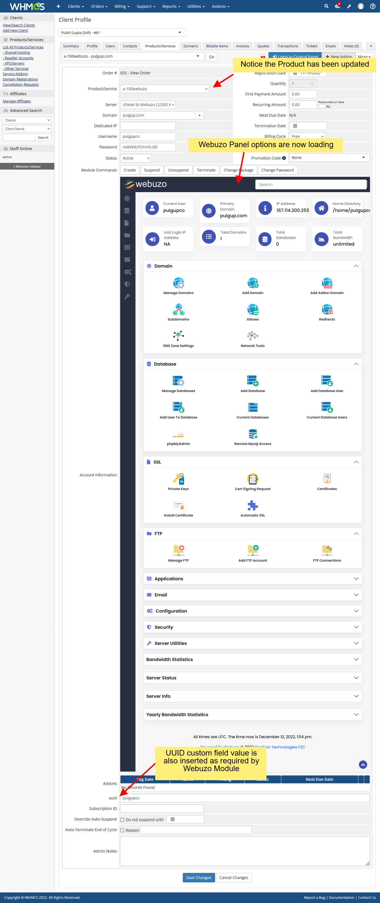Viewport: 380px width, 903px height.
Task: Click the uuid input field
Action: point(245,798)
